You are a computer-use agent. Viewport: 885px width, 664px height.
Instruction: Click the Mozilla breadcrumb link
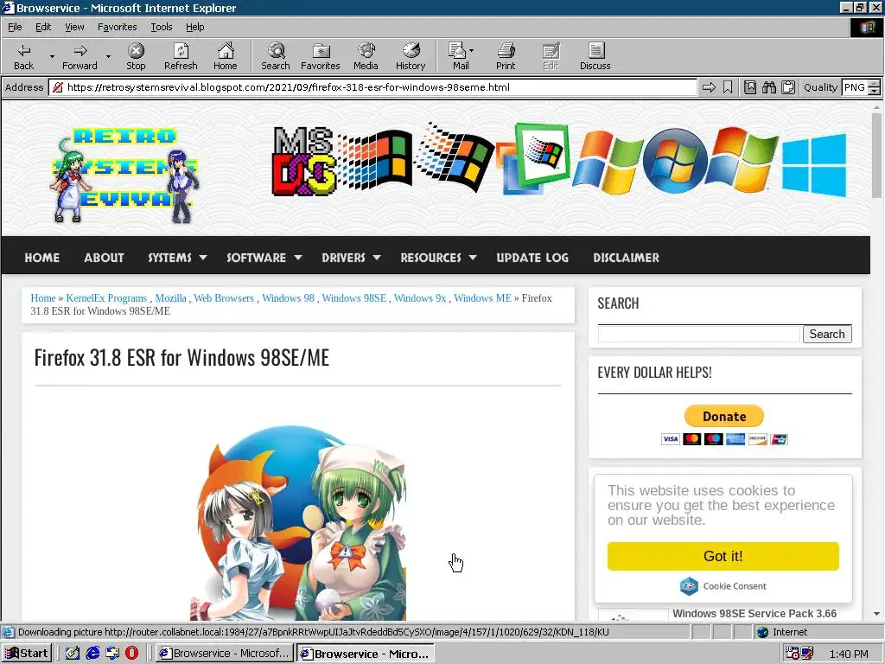pyautogui.click(x=170, y=298)
